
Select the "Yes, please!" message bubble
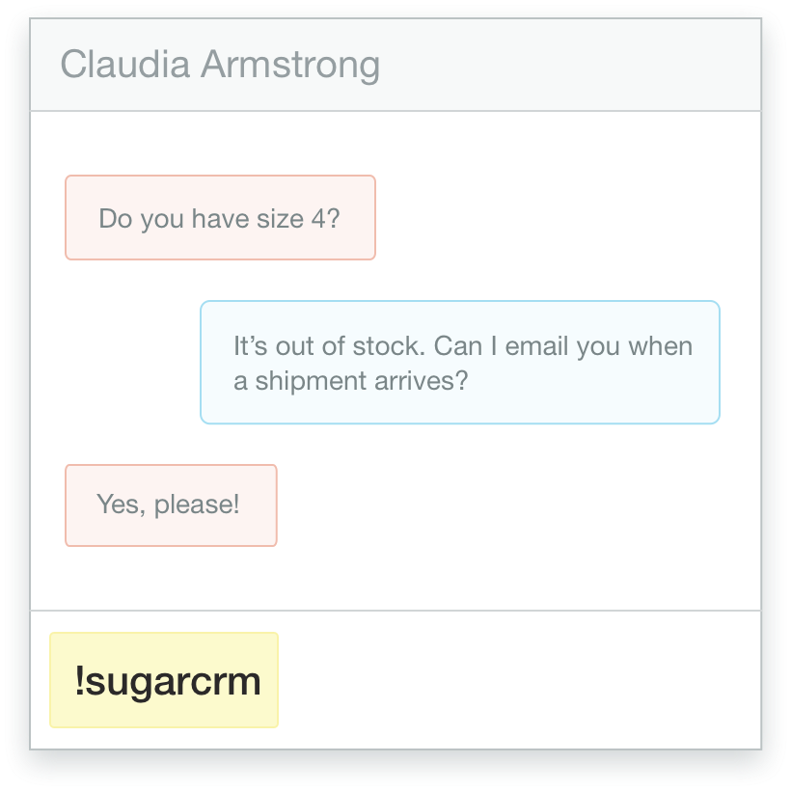[170, 505]
